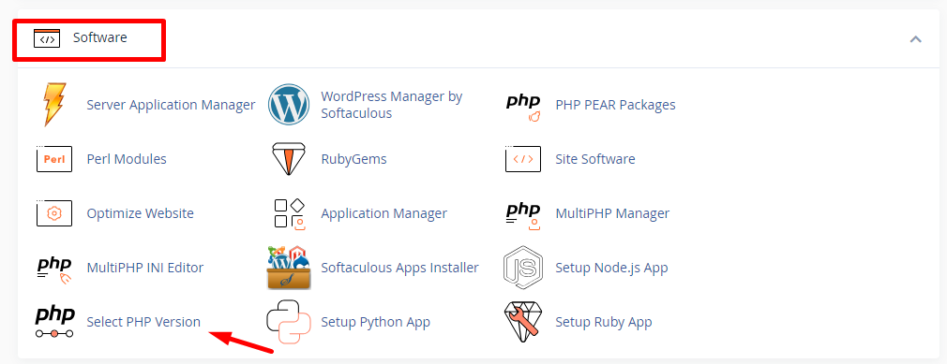947x364 pixels.
Task: Click the PHP PEAR Packages icon
Action: (523, 108)
